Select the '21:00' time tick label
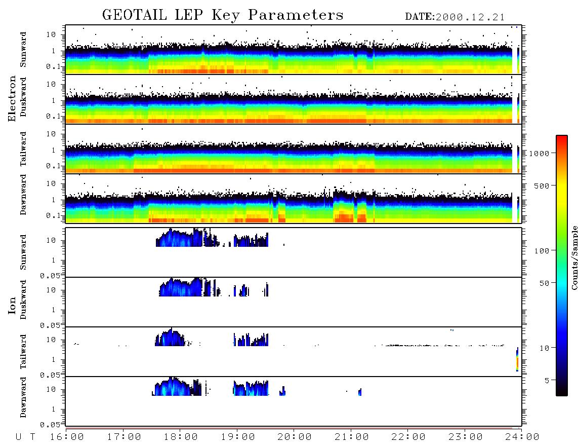The width and height of the screenshot is (578, 446). [352, 437]
